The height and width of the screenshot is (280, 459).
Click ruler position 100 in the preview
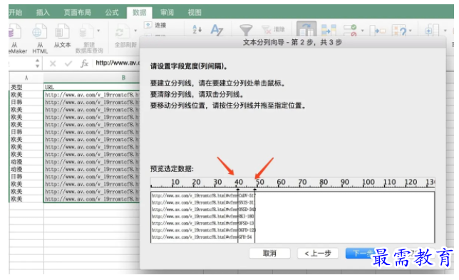pos(368,182)
